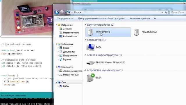
Task: Click code line 'static bool hasSD = false;'
Action: click(x=18, y=50)
